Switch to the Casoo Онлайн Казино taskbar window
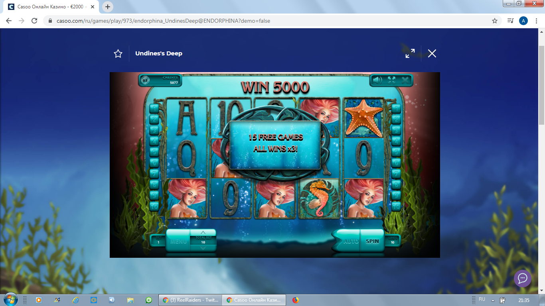Image resolution: width=545 pixels, height=306 pixels. pos(254,300)
